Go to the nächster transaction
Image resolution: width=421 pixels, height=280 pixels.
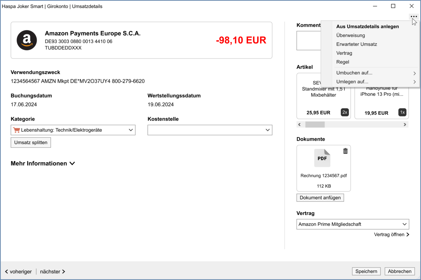pyautogui.click(x=52, y=272)
